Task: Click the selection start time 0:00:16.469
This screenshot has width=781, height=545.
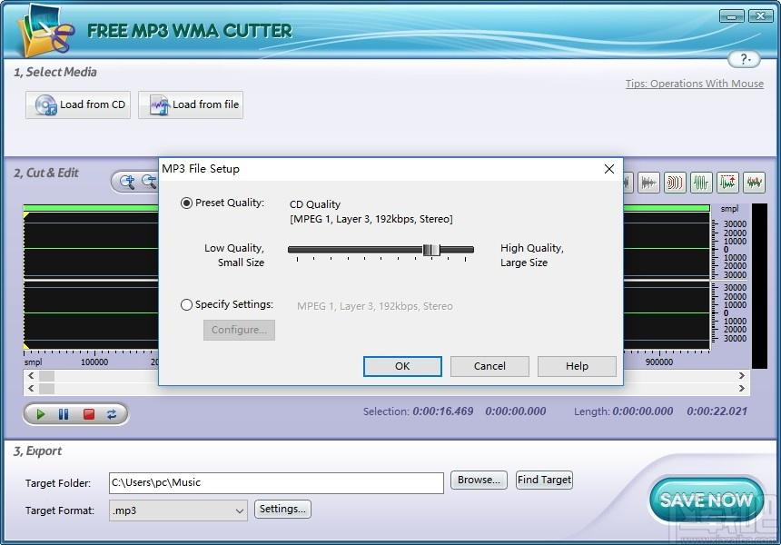Action: coord(443,411)
